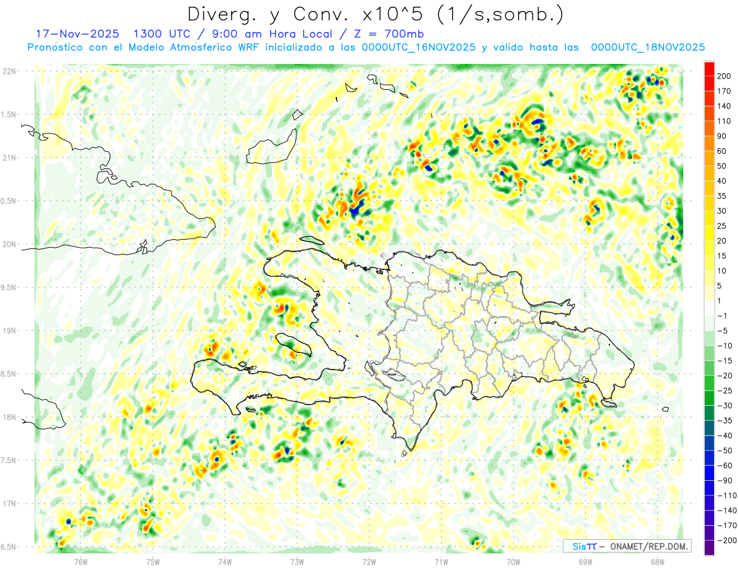
Task: Click the '18N' latitude label
Action: (9, 418)
